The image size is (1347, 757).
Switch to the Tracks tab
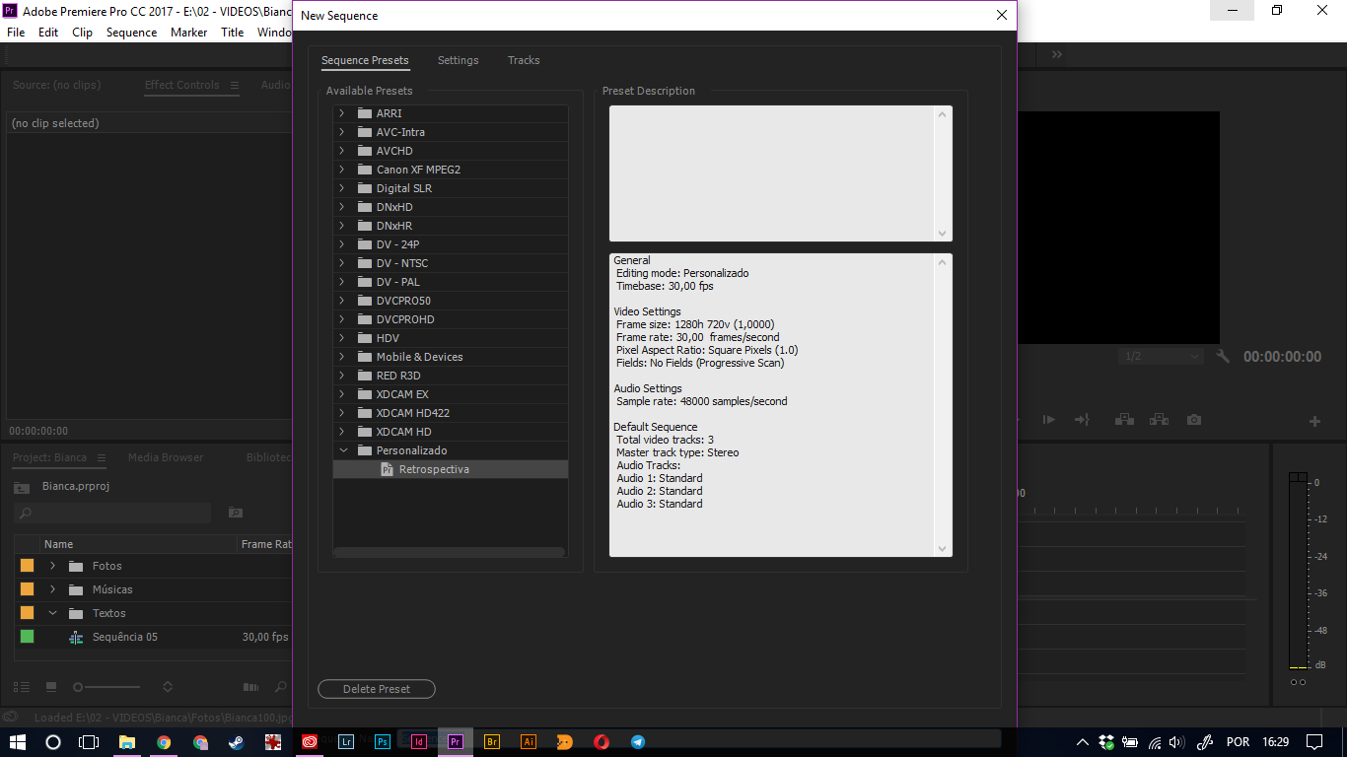click(x=524, y=60)
